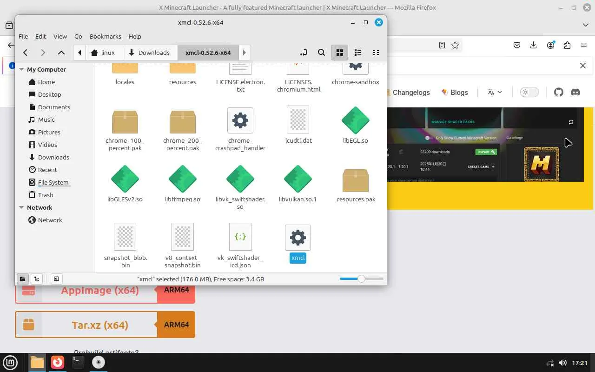
Task: Select the chrome_200_percent.pak file
Action: coord(183,130)
